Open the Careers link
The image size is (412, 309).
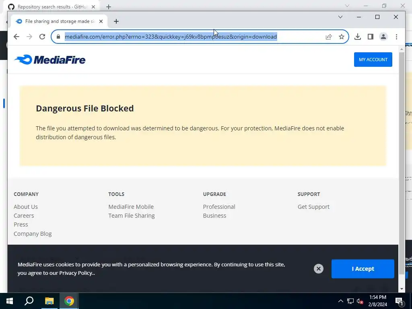pyautogui.click(x=24, y=216)
